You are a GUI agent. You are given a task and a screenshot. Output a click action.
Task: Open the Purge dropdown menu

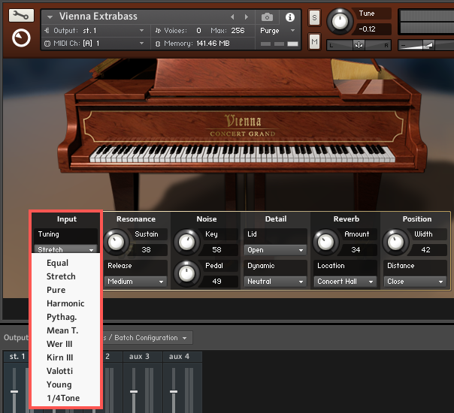point(277,30)
